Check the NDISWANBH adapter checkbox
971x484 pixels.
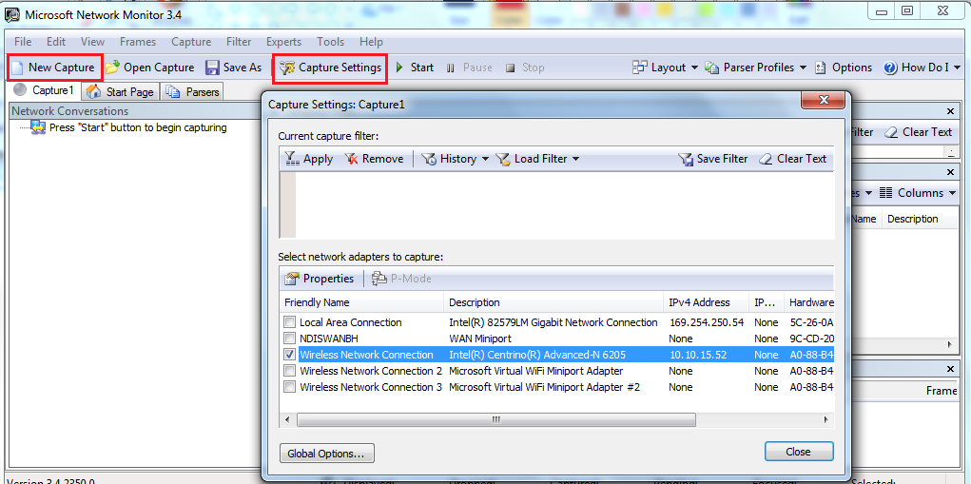(x=290, y=339)
